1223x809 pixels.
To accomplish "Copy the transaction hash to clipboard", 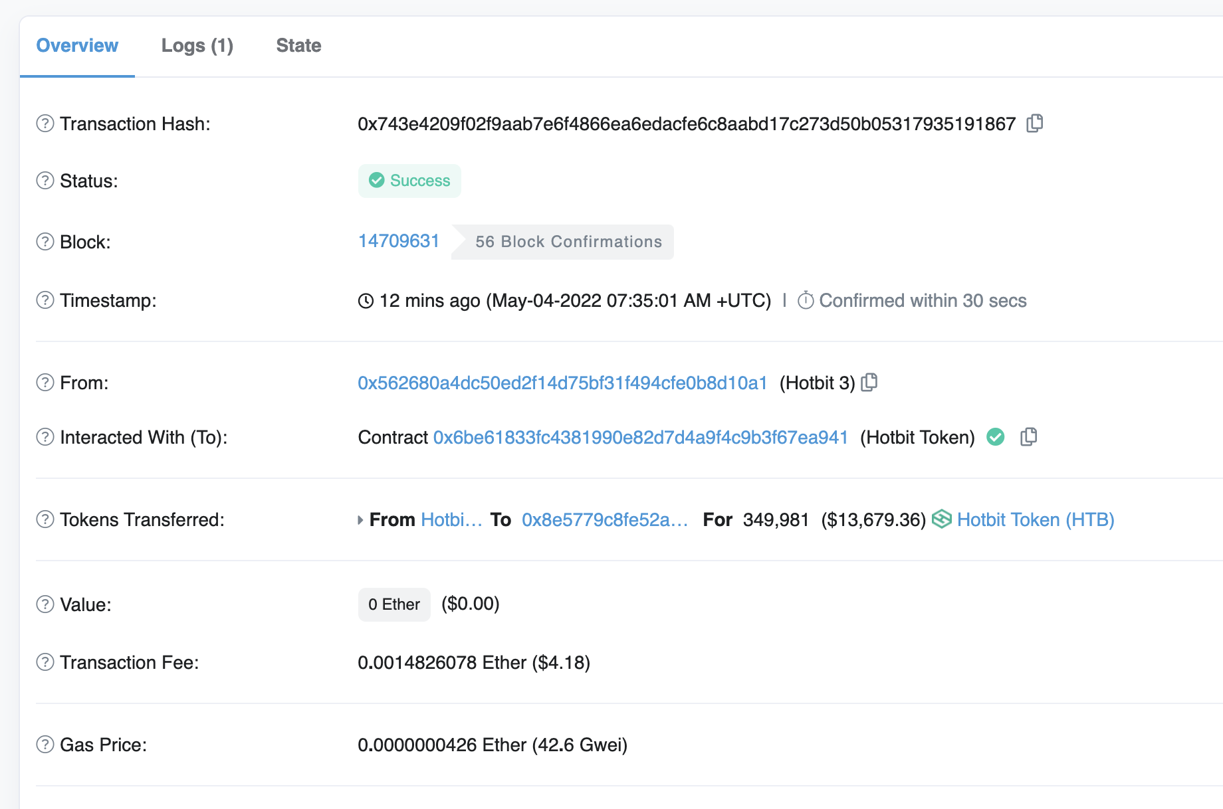I will [1034, 124].
